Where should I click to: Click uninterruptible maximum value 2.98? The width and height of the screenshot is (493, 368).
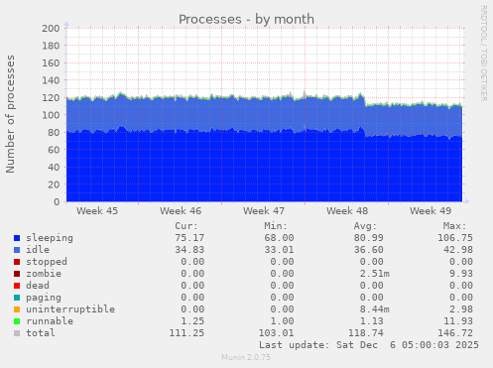(461, 309)
